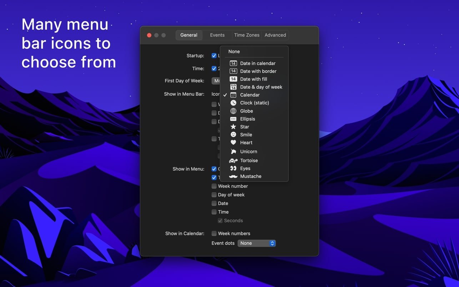
Task: Choose the Date with border icon
Action: coord(258,71)
